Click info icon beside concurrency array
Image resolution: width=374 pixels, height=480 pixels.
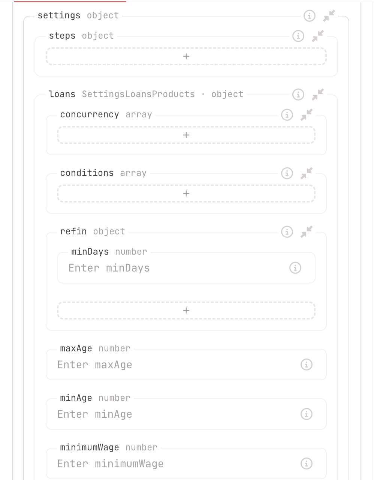[287, 115]
